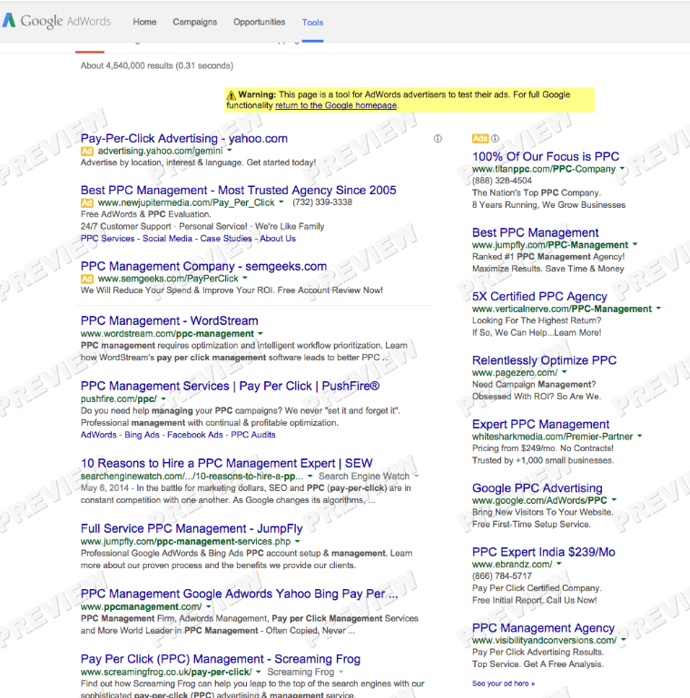The height and width of the screenshot is (698, 690).
Task: Open the AdWords sitelink under PushFire
Action: click(x=98, y=435)
